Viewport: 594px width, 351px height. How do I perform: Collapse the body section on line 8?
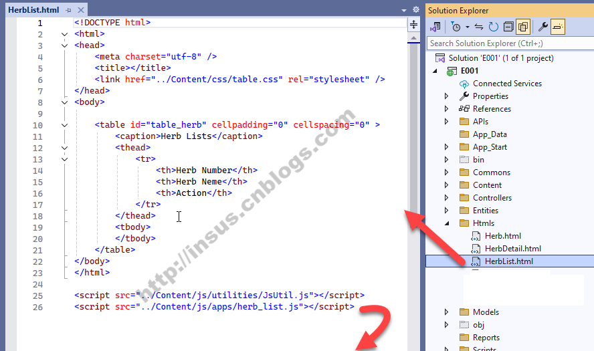[64, 102]
